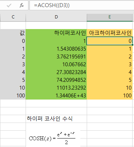134x147 pixels.
Task: Click column E cell showing 10
Action: (109, 88)
